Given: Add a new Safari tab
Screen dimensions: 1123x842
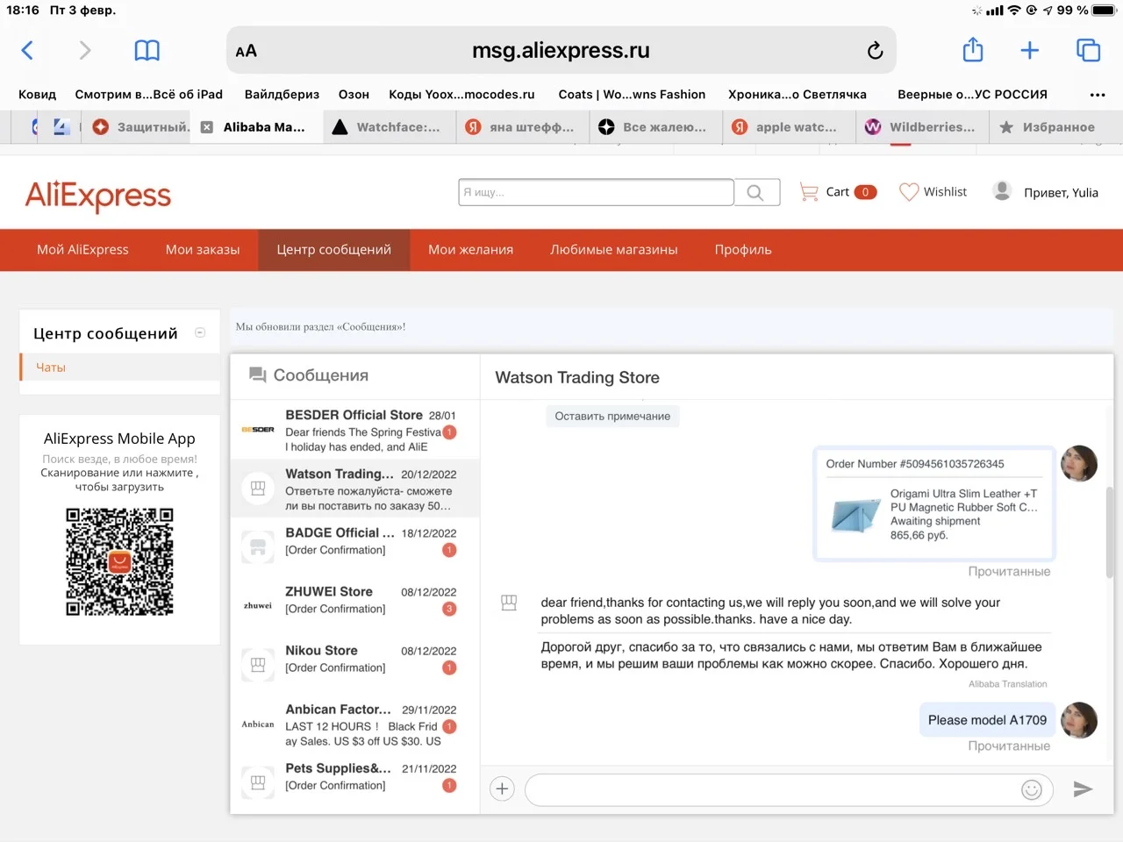Looking at the screenshot, I should click(x=1030, y=50).
